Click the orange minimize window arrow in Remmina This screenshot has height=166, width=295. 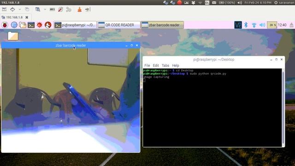tap(80, 9)
